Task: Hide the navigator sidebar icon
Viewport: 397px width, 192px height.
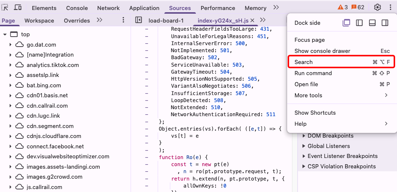Action: [139, 20]
